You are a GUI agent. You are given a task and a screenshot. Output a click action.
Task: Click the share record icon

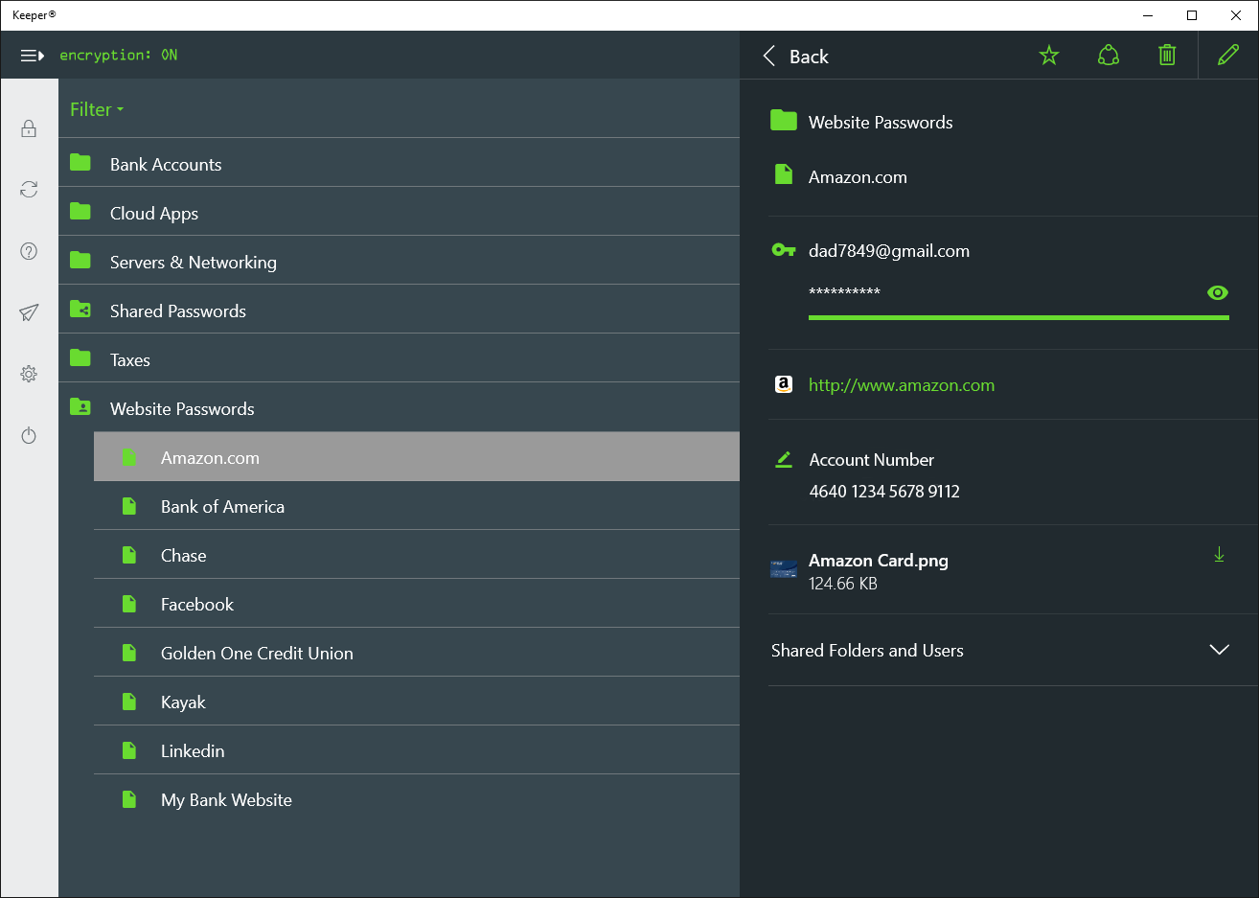coord(1109,56)
